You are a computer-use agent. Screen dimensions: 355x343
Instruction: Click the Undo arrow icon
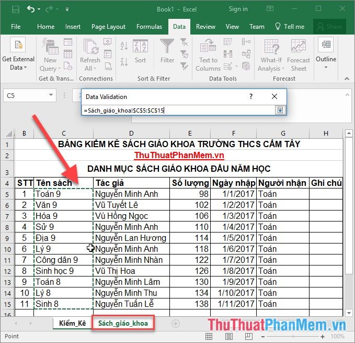(x=31, y=9)
